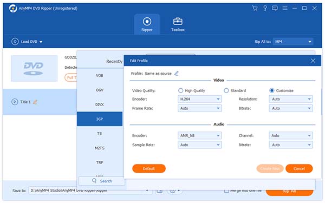Click the Full Title List button
325x203 pixels.
[70, 77]
